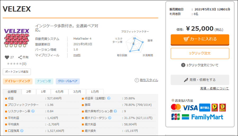Click help icon beside 最大ドローダウン

109,118
